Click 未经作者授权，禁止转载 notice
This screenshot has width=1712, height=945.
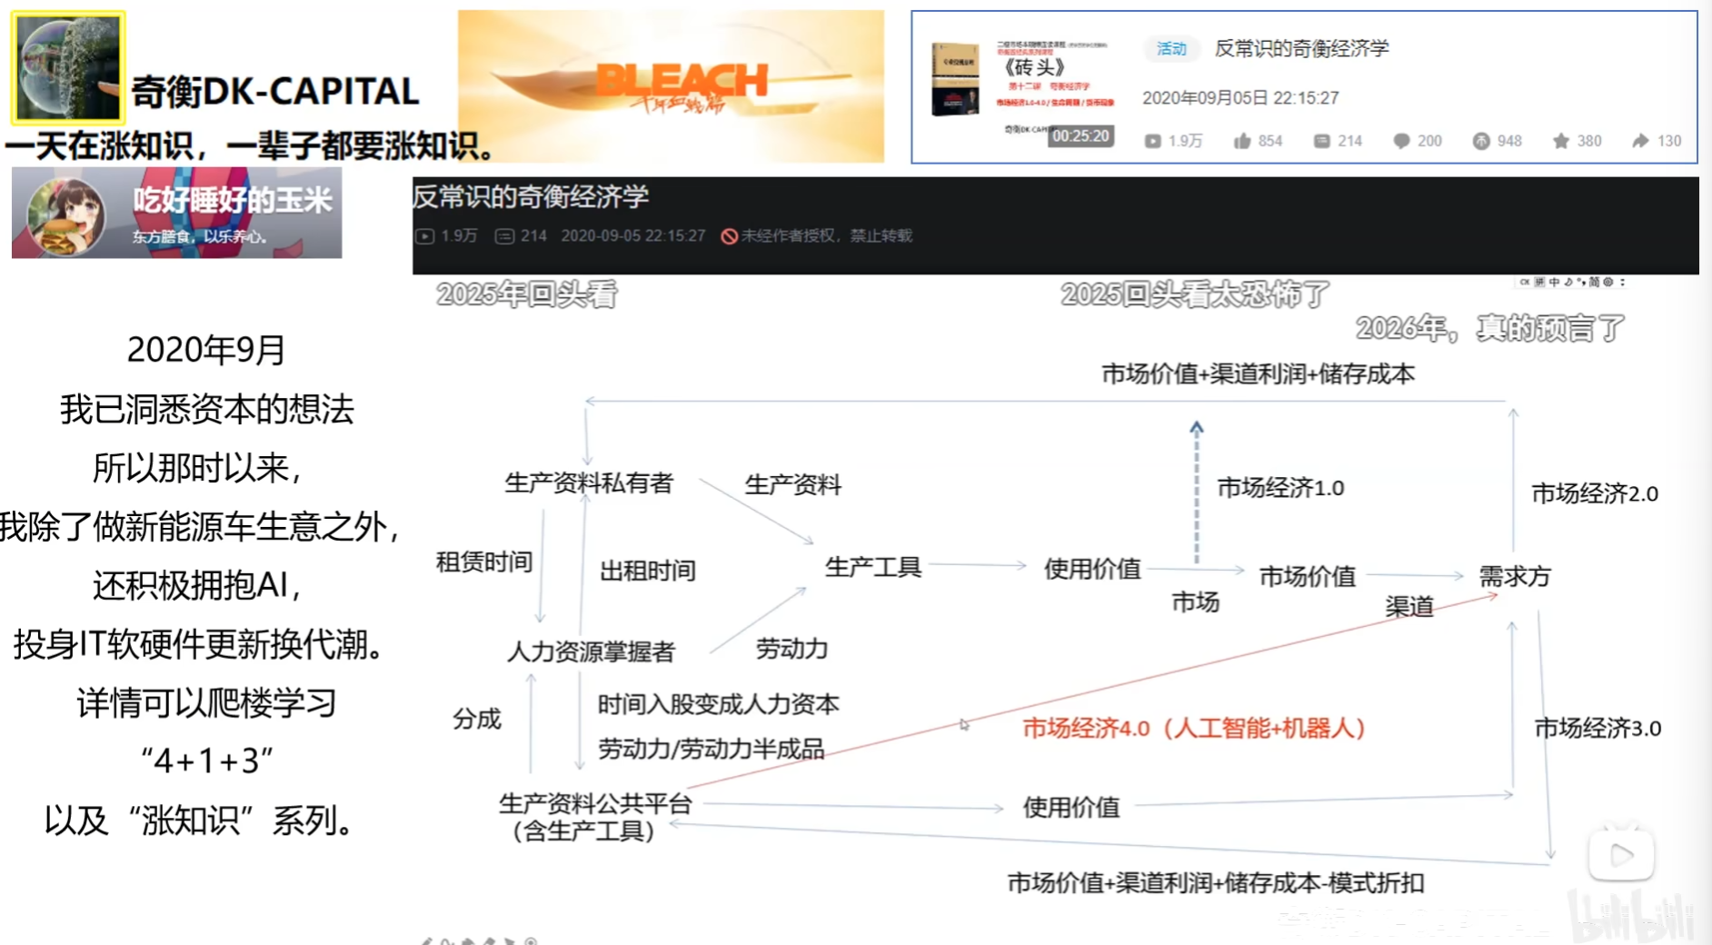coord(826,236)
